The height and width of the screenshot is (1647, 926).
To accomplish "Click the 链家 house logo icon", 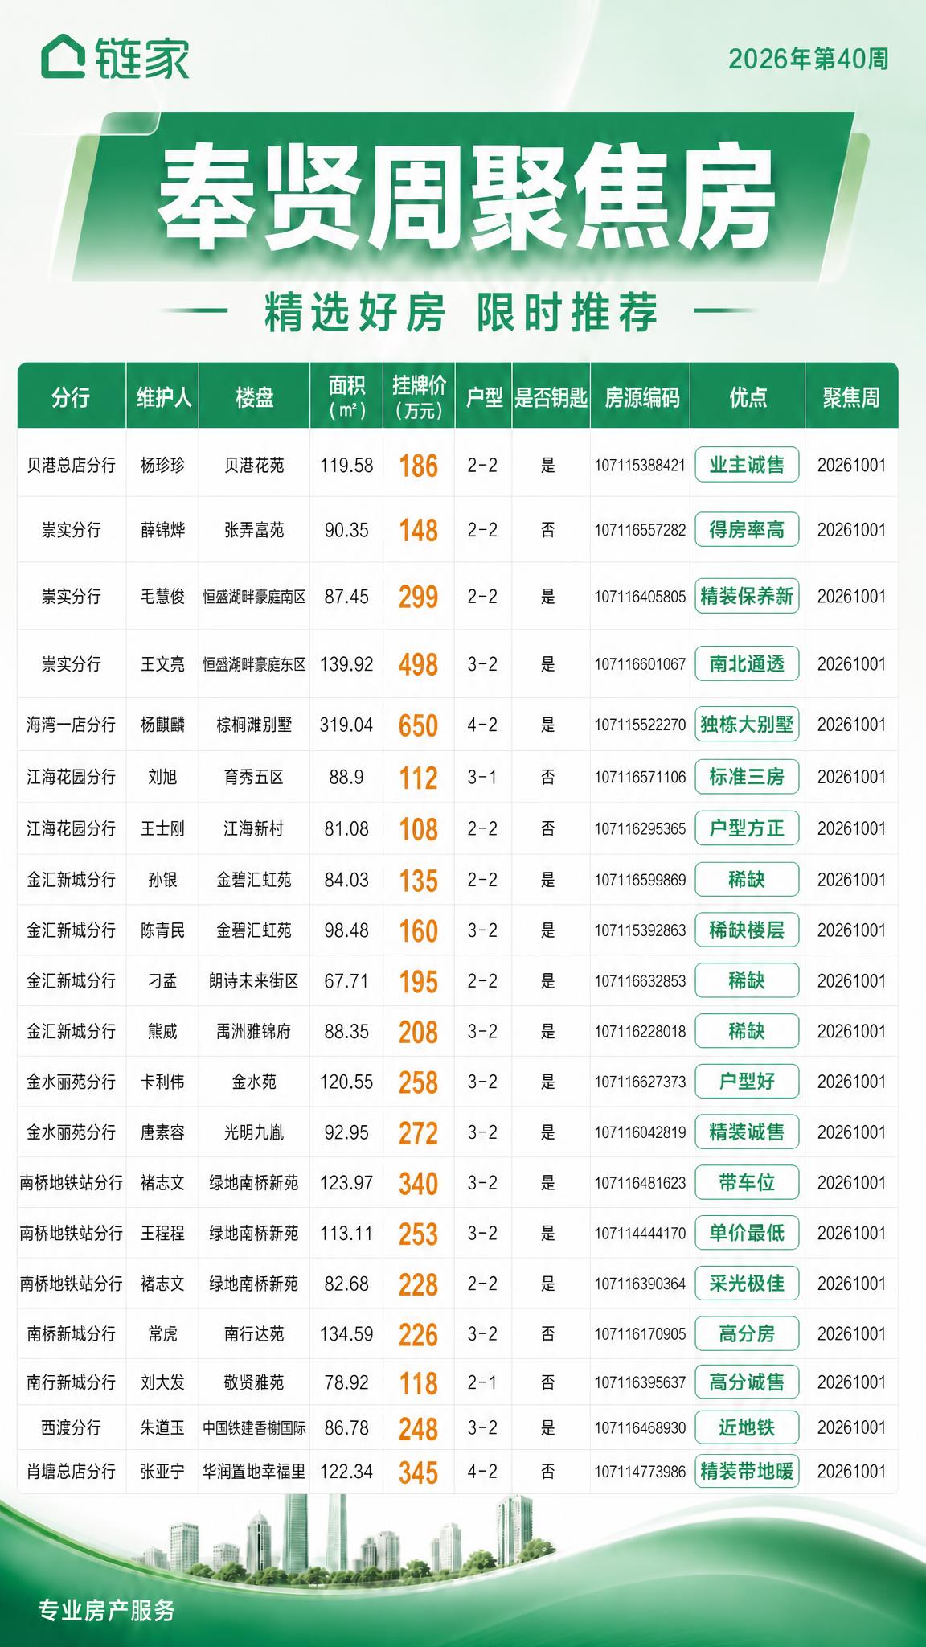I will 64,57.
